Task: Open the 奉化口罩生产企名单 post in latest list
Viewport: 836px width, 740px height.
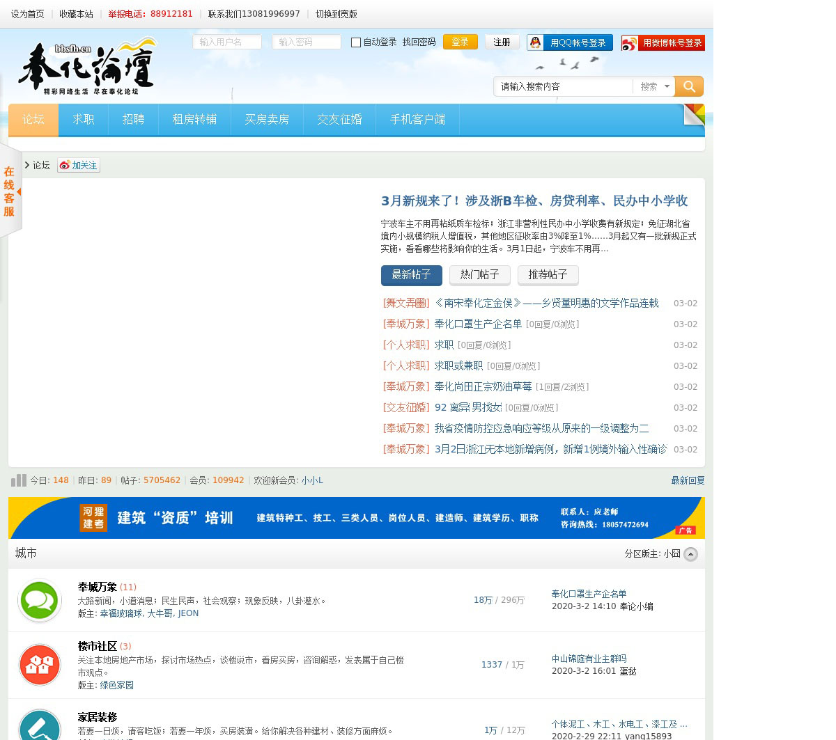Action: point(479,324)
